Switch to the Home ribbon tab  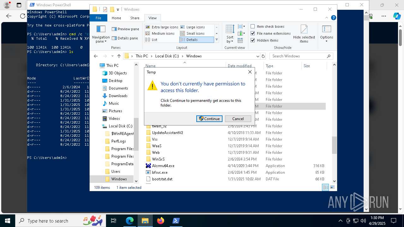[x=116, y=18]
